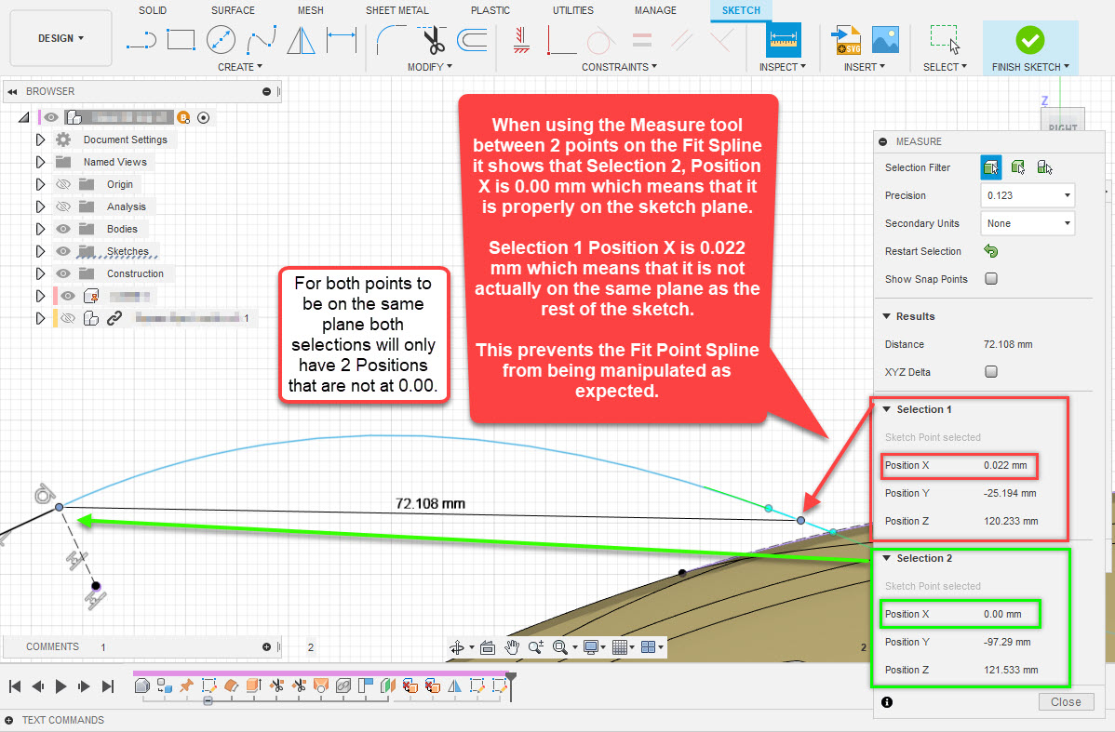Toggle the XYZ Delta checkbox under Results
The image size is (1115, 732).
point(991,372)
